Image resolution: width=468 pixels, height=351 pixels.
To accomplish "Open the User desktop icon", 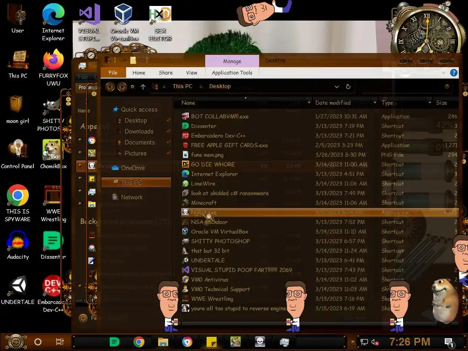I will (x=17, y=18).
